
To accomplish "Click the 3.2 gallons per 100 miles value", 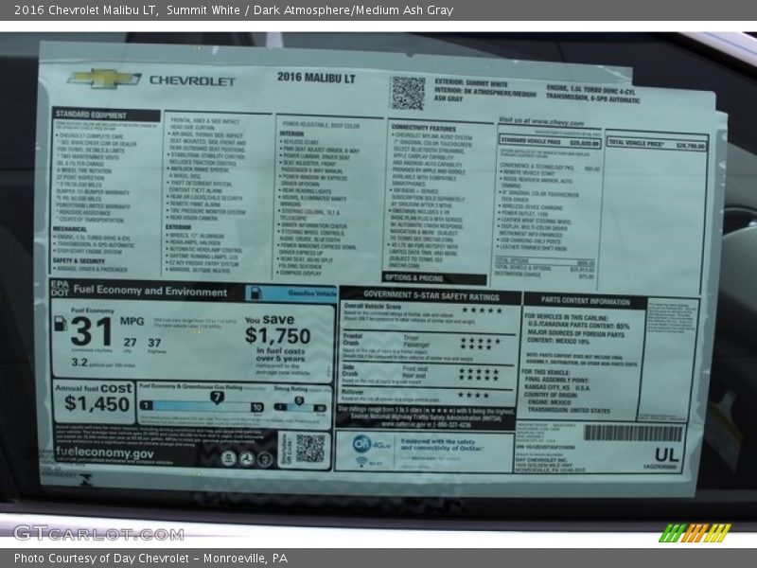I will [x=79, y=363].
